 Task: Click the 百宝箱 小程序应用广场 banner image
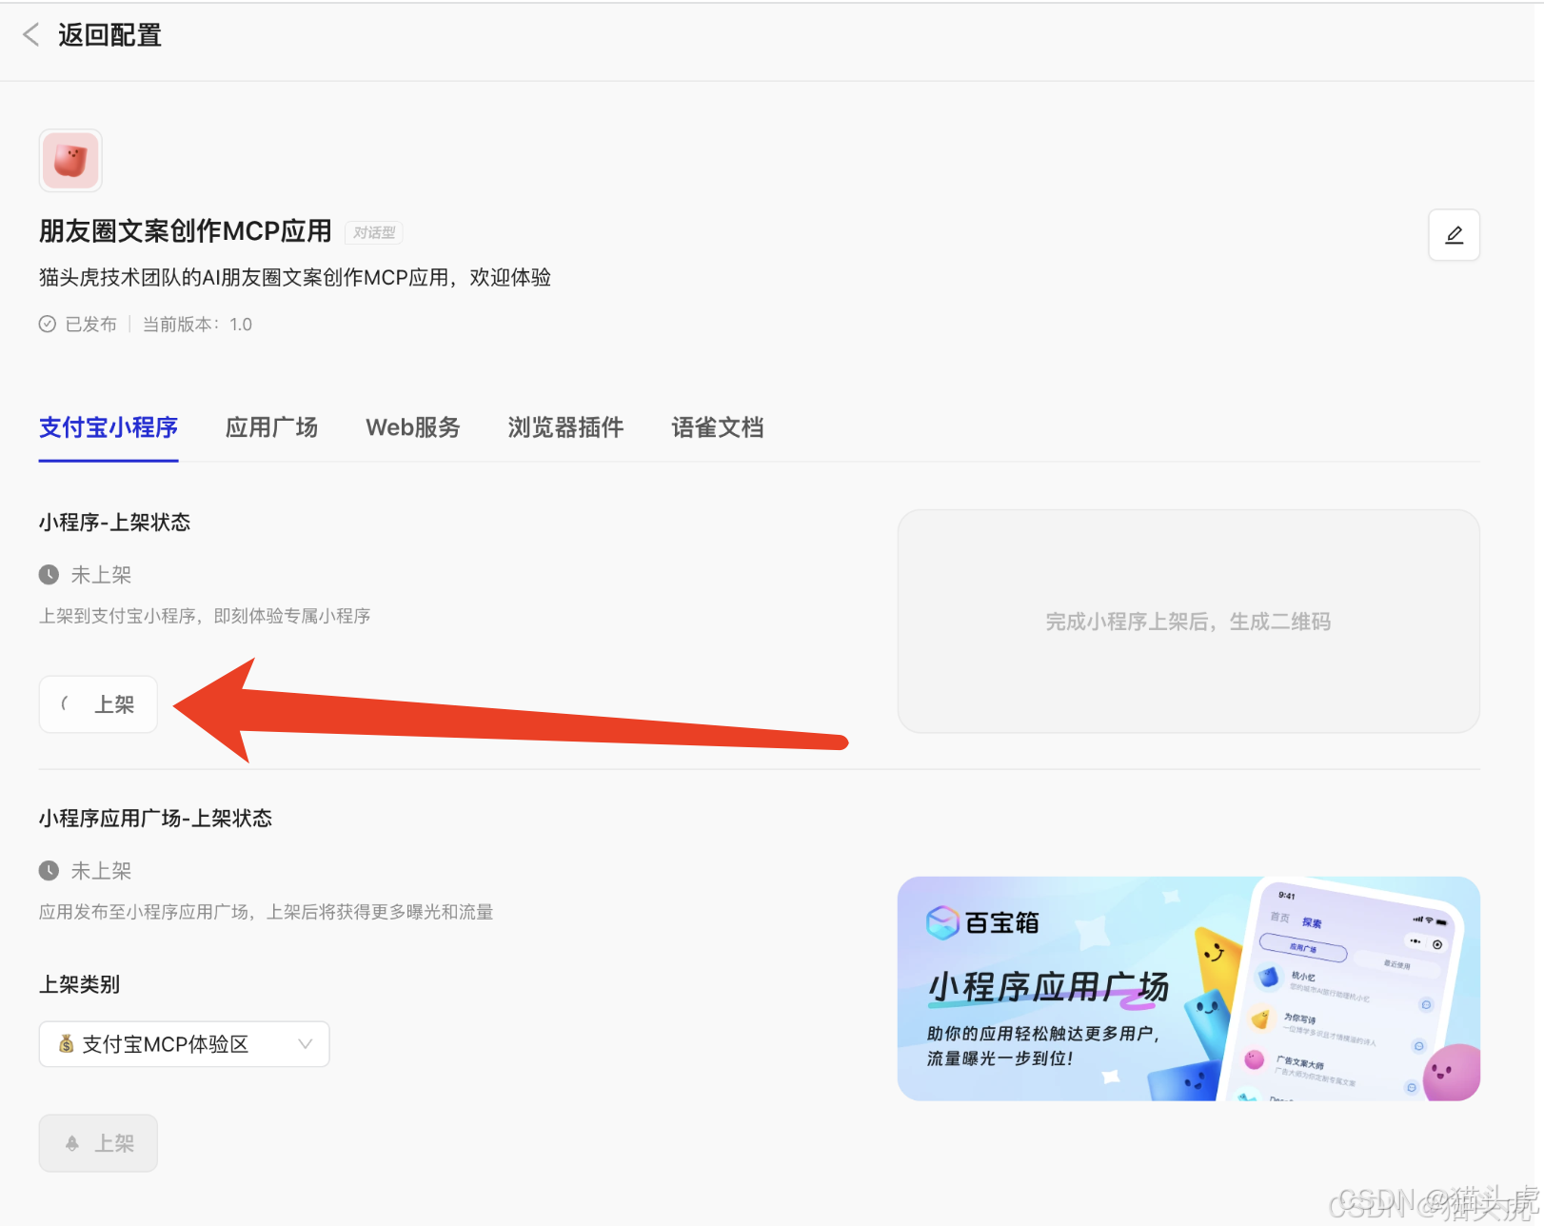tap(1188, 989)
